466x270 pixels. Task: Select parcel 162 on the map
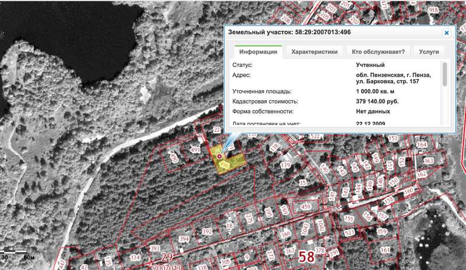pos(422,174)
